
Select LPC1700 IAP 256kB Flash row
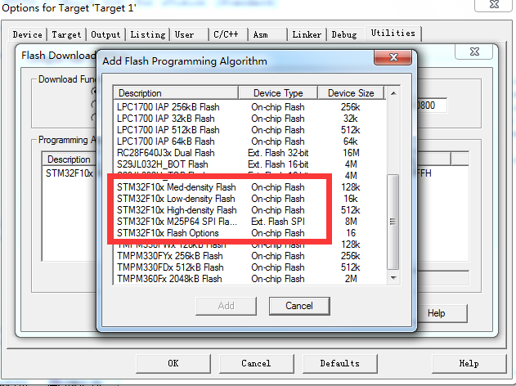pos(249,107)
